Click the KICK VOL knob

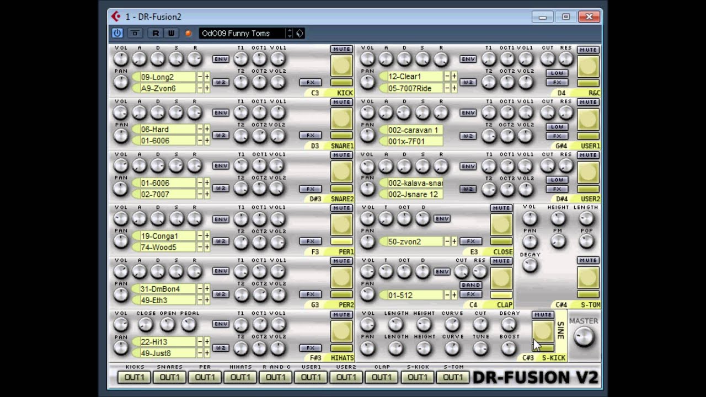[x=121, y=59]
